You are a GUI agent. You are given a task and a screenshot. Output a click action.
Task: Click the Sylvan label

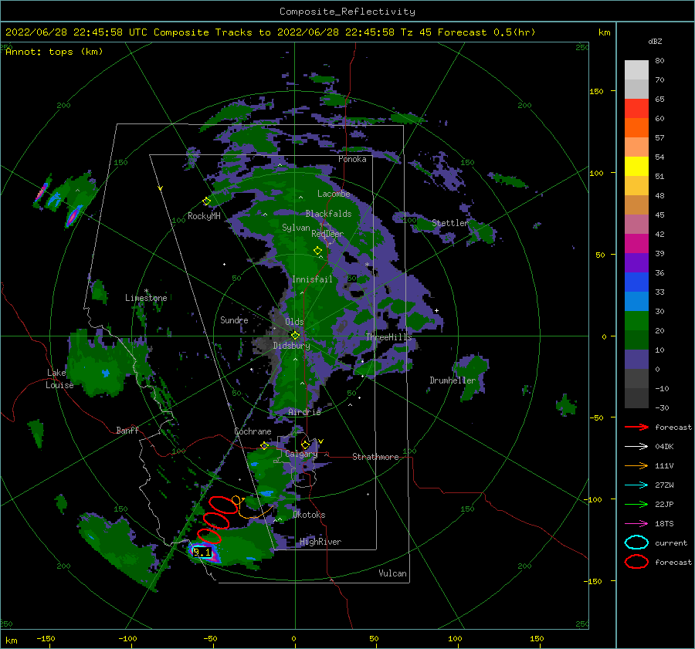coord(296,228)
